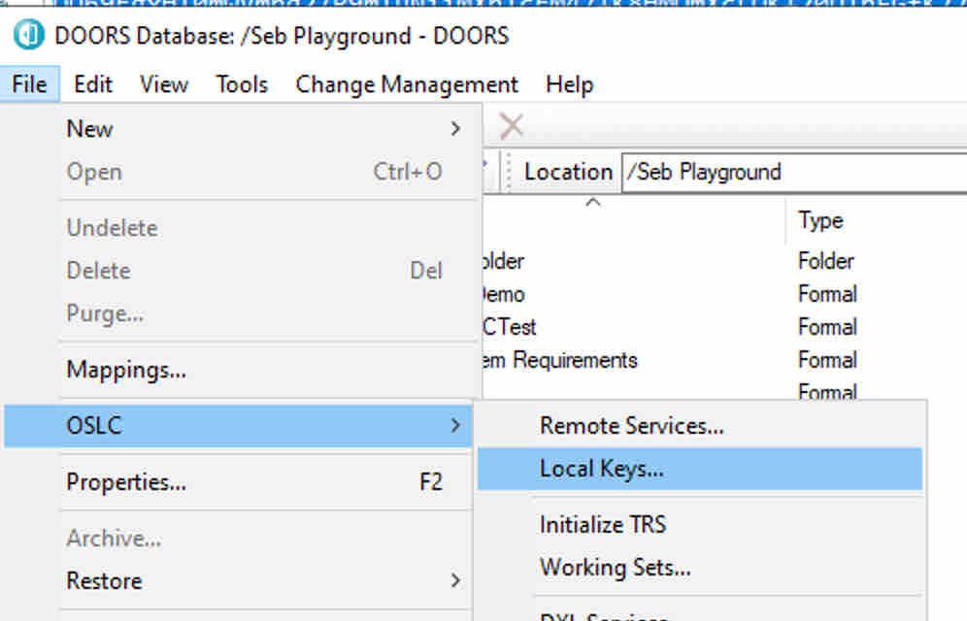Click the Type column header
Viewport: 967px width, 621px height.
pos(820,220)
